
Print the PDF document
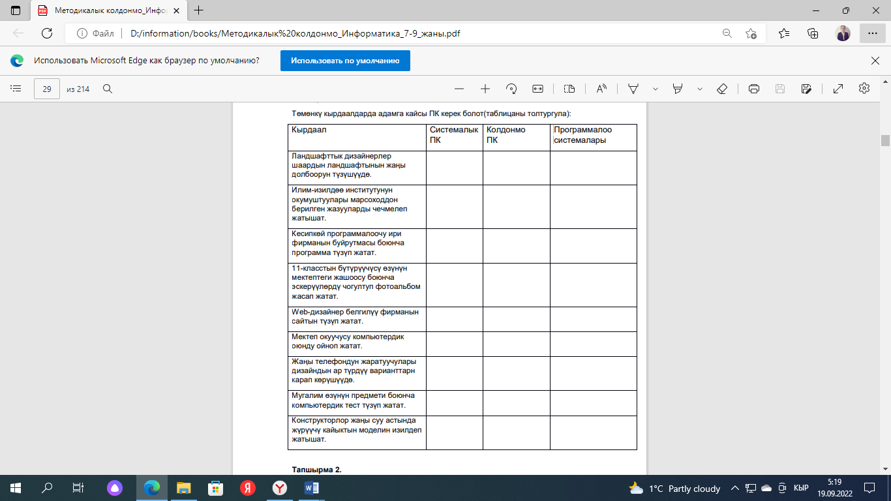tap(754, 89)
